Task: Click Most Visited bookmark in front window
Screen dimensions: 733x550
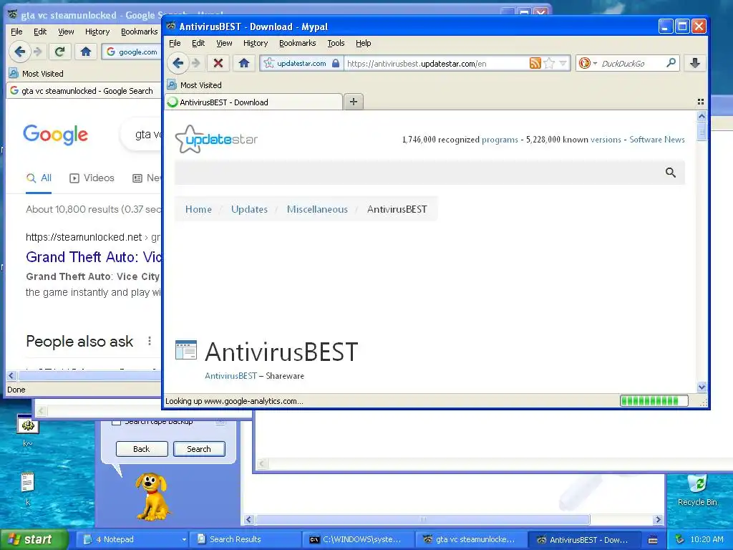Action: [195, 85]
